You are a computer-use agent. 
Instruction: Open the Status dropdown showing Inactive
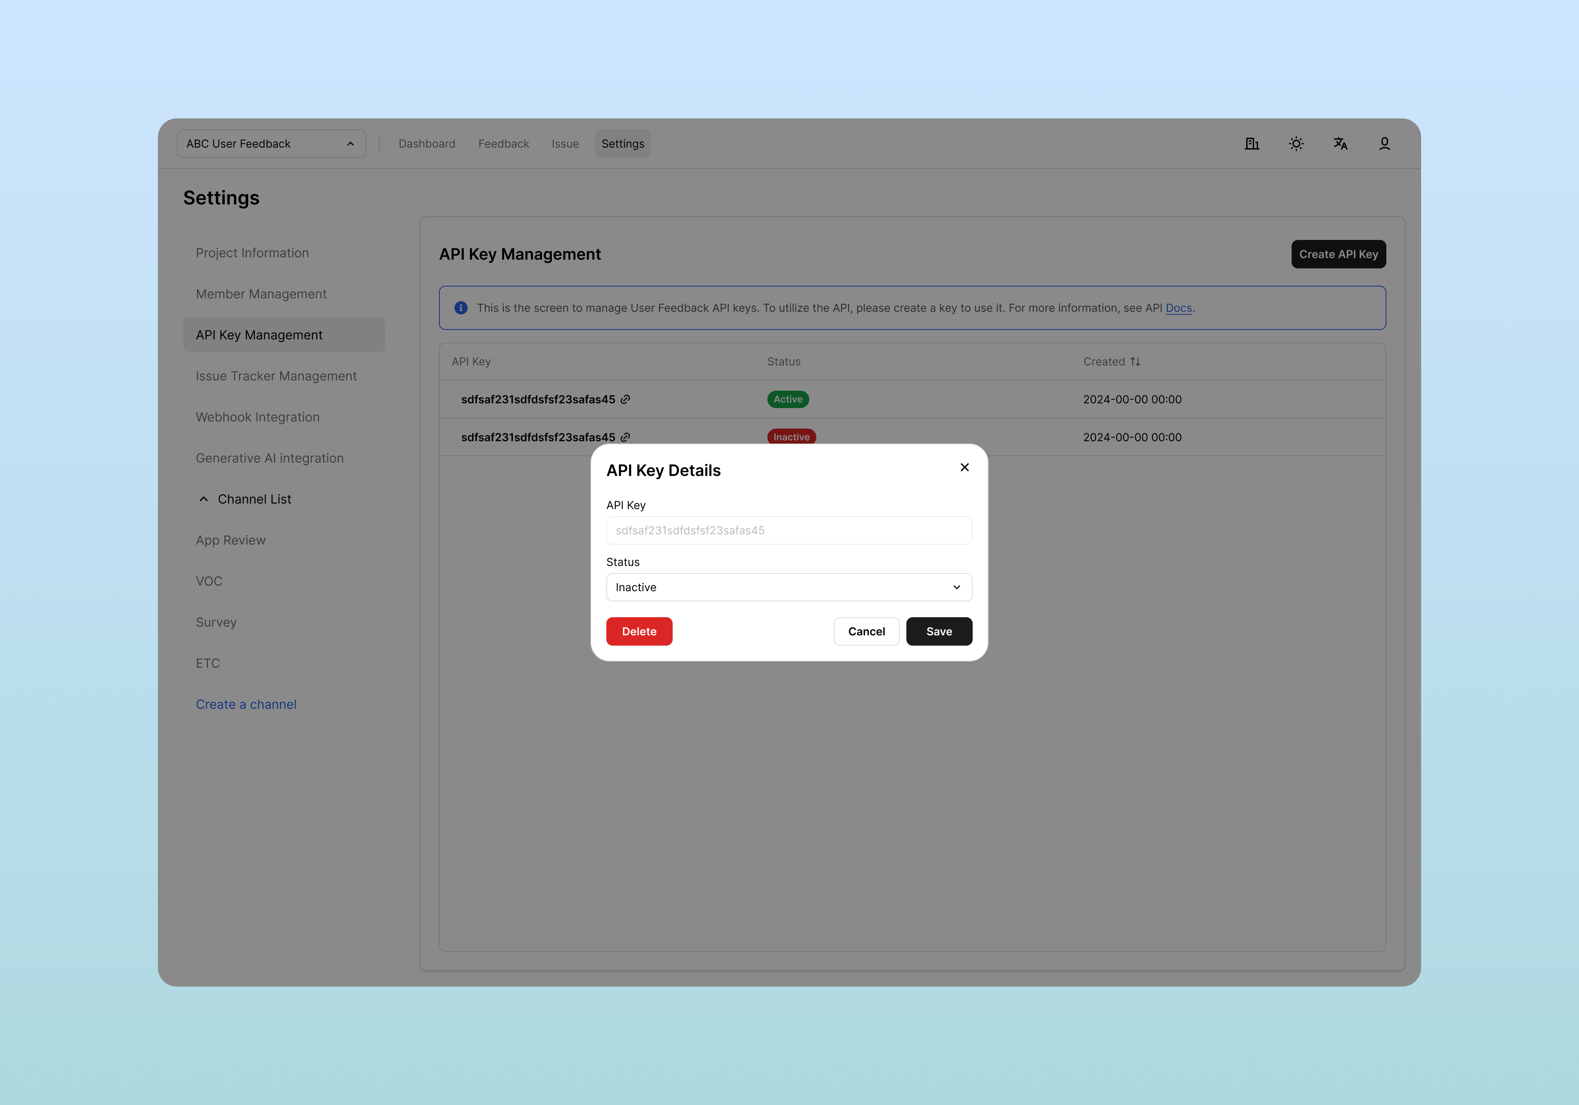click(x=789, y=587)
